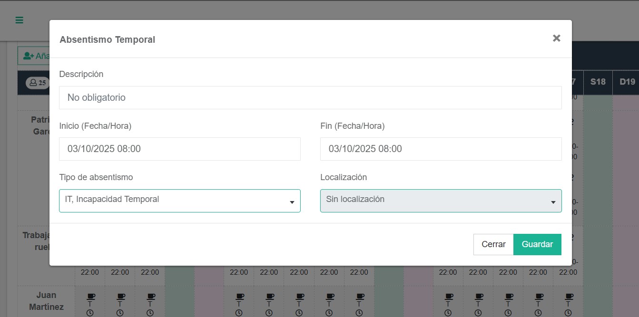Image resolution: width=639 pixels, height=317 pixels.
Task: Click the Absentismo Temporal dialog title
Action: tap(107, 39)
